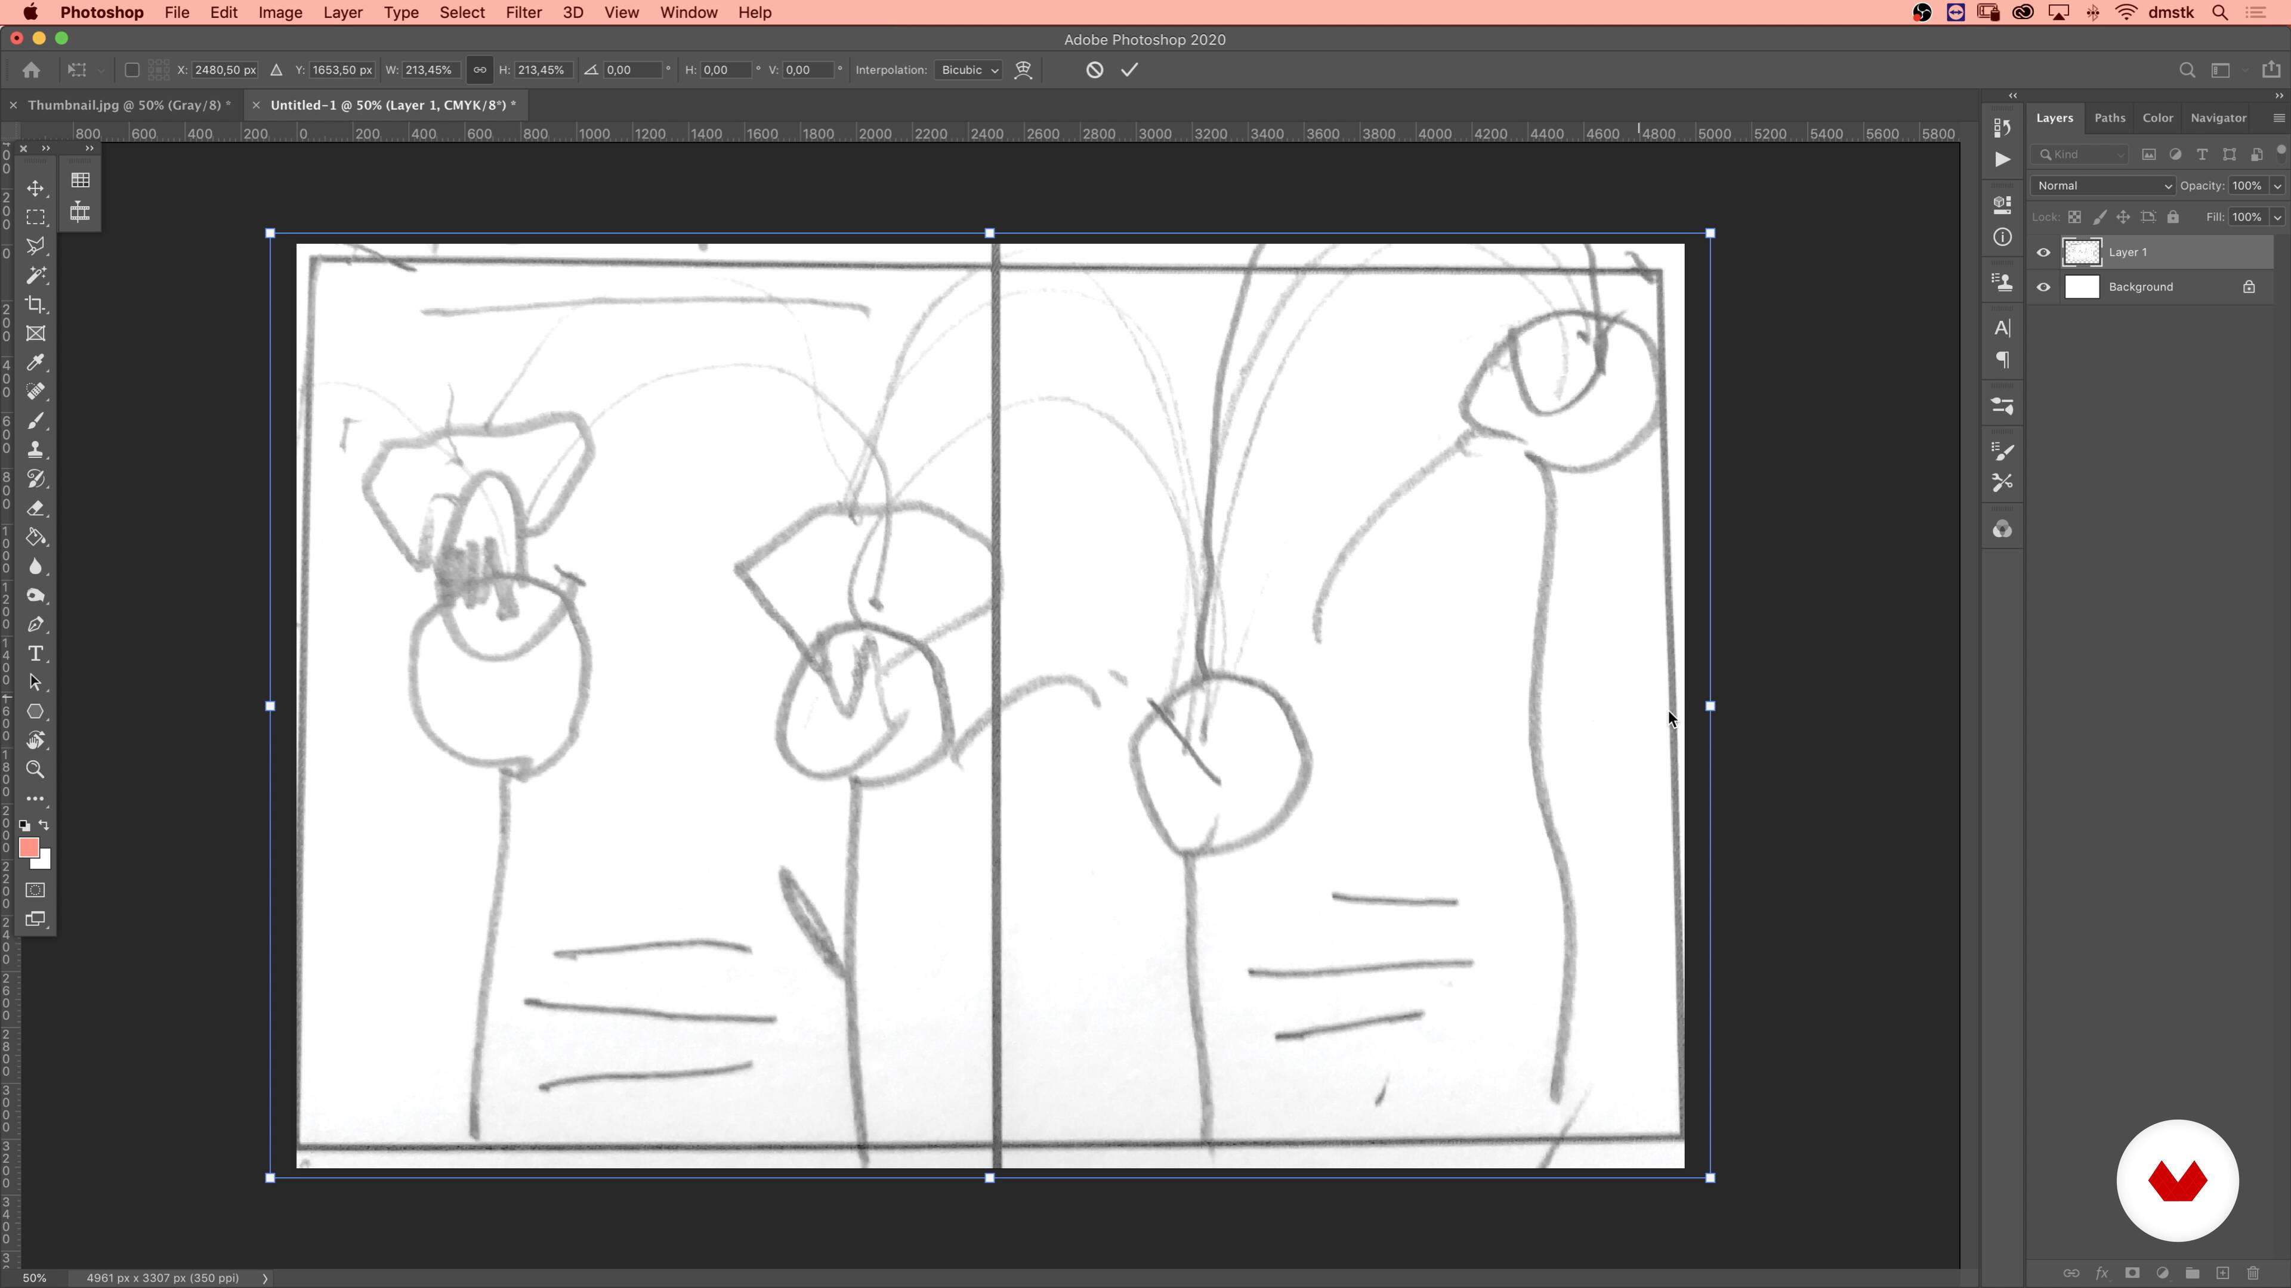Open the Interpolation Bicubic dropdown
The width and height of the screenshot is (2291, 1288).
(968, 69)
